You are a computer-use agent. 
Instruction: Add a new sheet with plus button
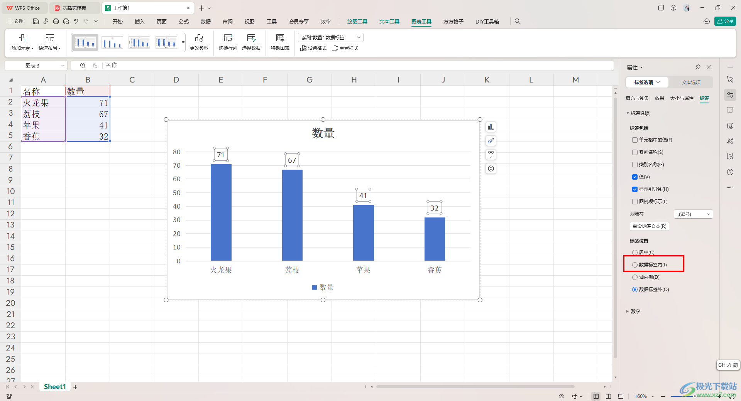pyautogui.click(x=75, y=387)
